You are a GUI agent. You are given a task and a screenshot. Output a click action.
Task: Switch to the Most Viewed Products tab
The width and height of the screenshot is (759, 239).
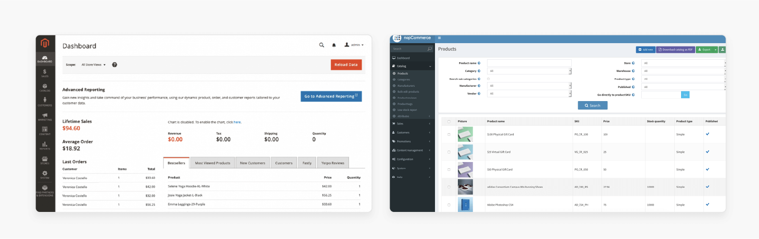coord(213,163)
